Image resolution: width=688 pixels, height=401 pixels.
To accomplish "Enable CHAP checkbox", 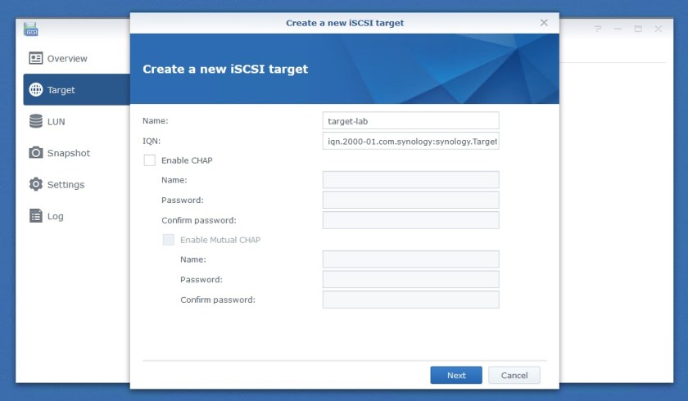I will click(150, 160).
